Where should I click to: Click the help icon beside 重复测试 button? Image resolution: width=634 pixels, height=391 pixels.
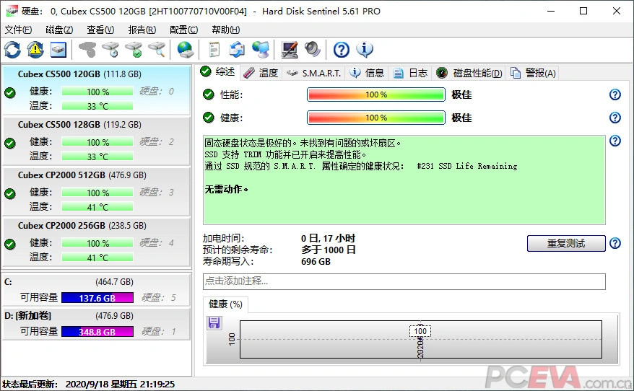[615, 243]
